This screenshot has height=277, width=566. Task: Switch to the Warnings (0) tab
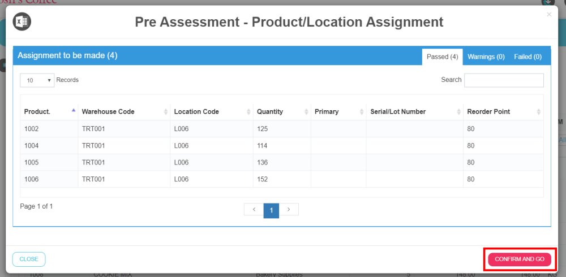coord(486,57)
